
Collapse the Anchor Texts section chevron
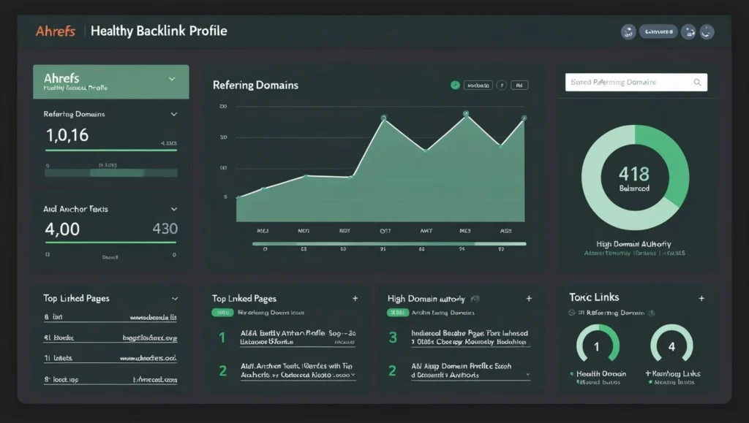click(174, 209)
